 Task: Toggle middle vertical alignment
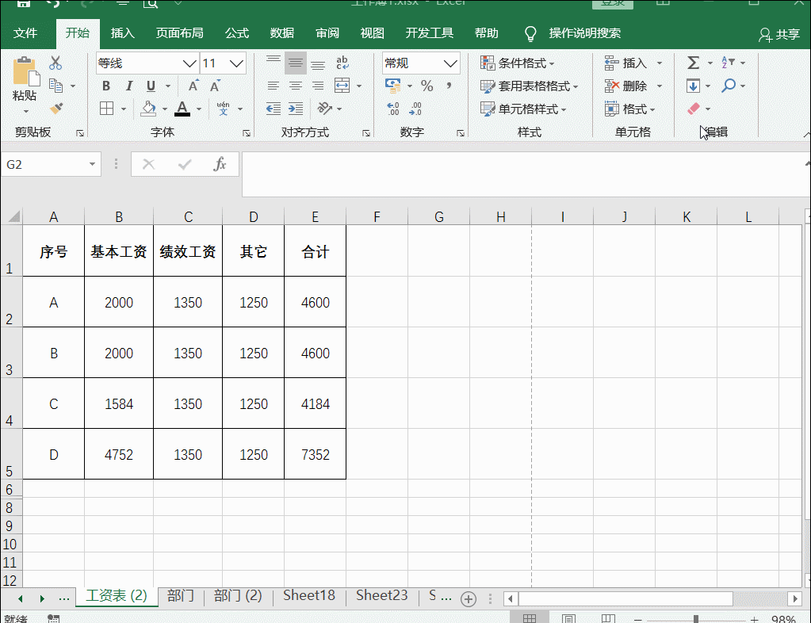(x=296, y=63)
